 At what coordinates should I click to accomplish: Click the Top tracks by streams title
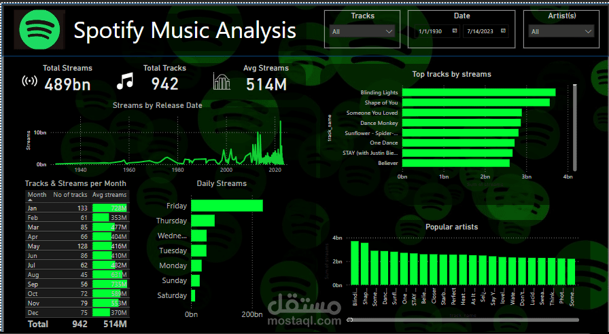coord(452,74)
